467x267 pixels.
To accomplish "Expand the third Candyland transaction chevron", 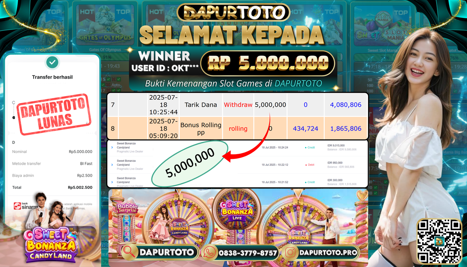I will pos(112,182).
